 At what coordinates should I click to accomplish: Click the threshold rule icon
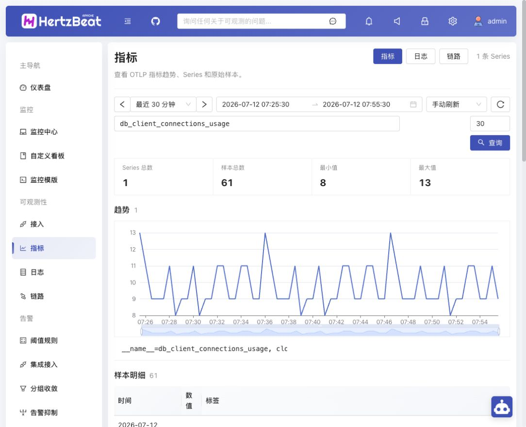coord(23,341)
